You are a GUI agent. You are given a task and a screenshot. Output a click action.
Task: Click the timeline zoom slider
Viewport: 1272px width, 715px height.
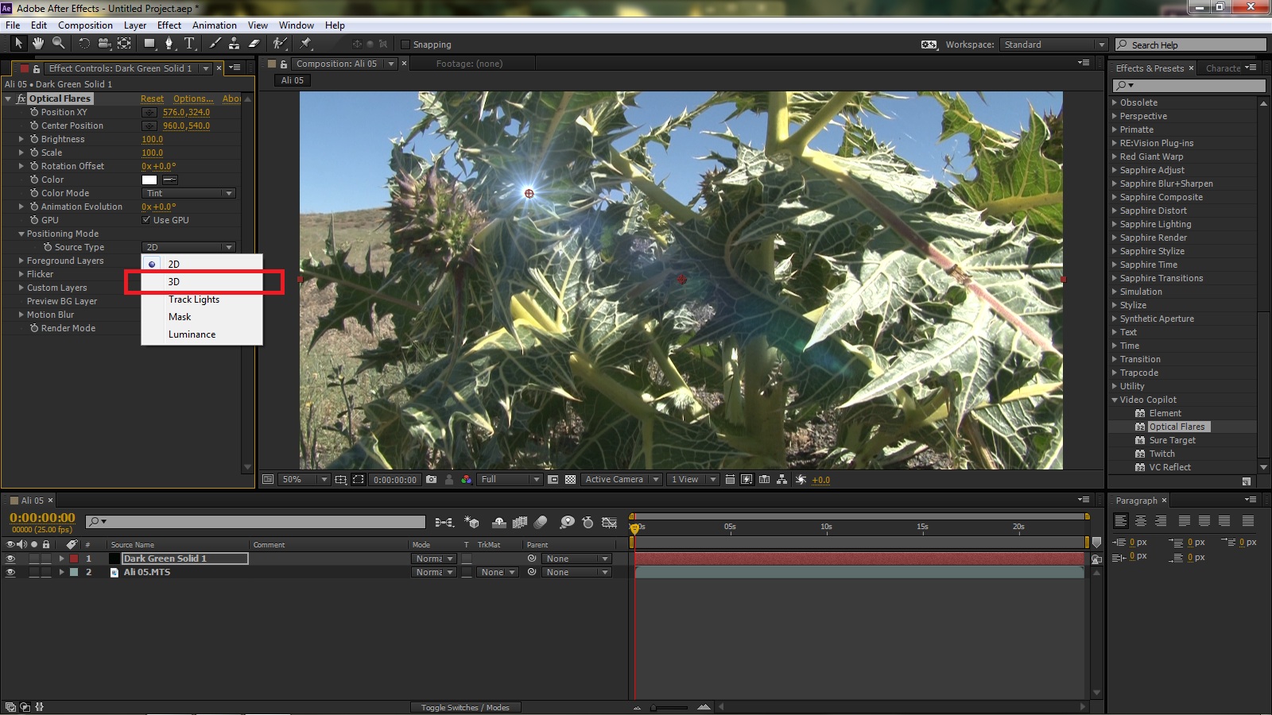tap(669, 707)
